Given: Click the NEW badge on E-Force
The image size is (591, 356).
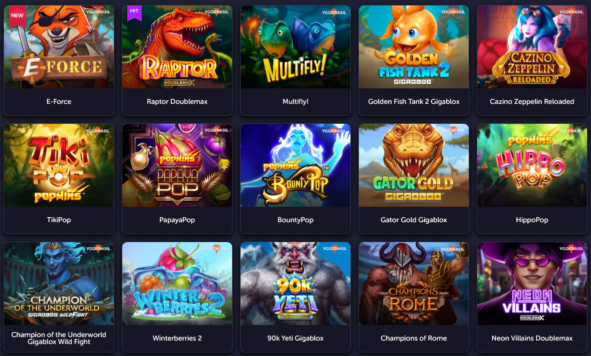Looking at the screenshot, I should (x=17, y=15).
